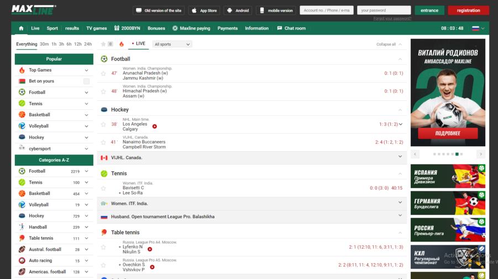
Task: Click the red registration button
Action: pyautogui.click(x=468, y=10)
